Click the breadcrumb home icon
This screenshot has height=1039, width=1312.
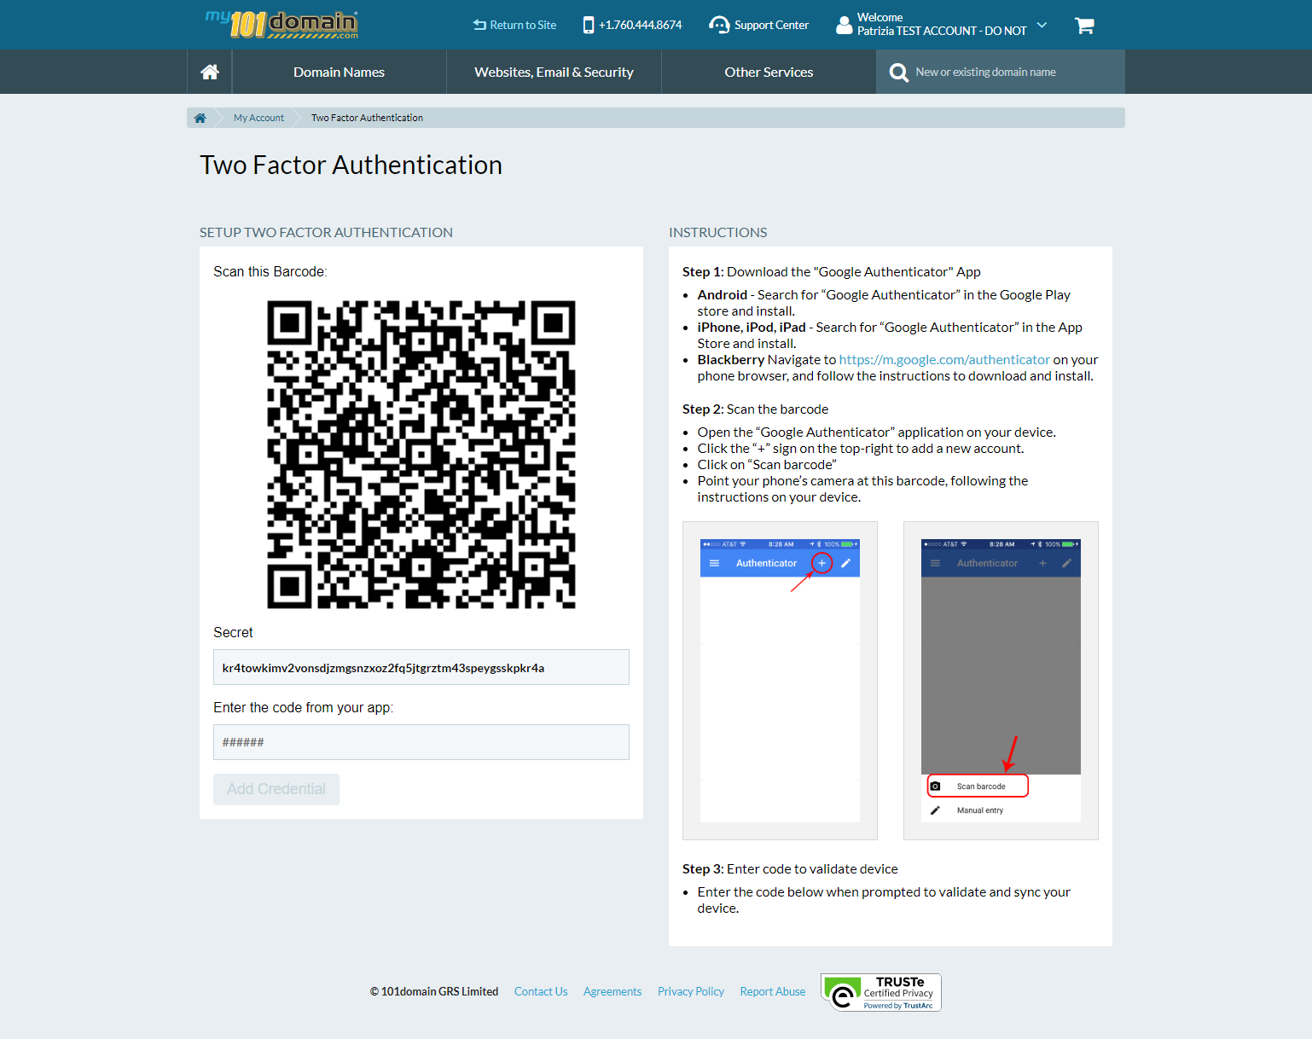(x=200, y=118)
